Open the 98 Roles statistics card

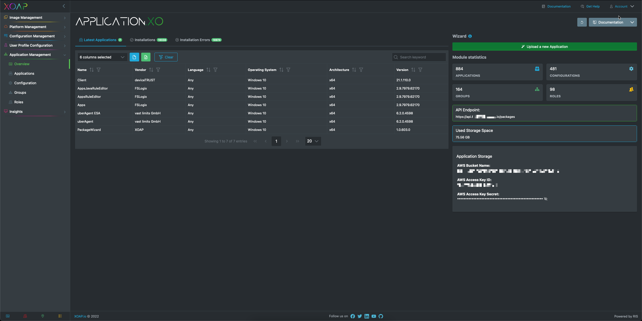click(591, 93)
